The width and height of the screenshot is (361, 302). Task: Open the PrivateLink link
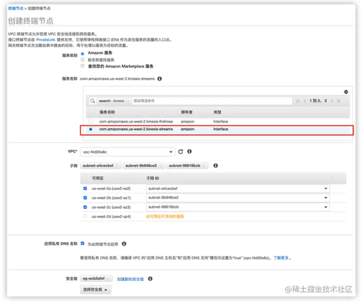coord(45,39)
